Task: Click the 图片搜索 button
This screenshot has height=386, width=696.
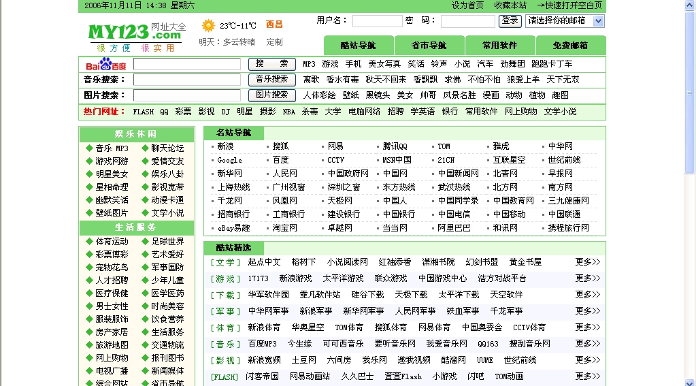Action: (271, 95)
